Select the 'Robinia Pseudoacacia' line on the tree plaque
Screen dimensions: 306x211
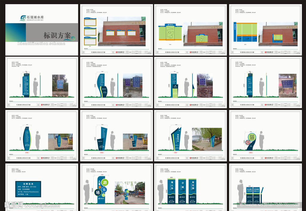pyautogui.click(x=28, y=192)
